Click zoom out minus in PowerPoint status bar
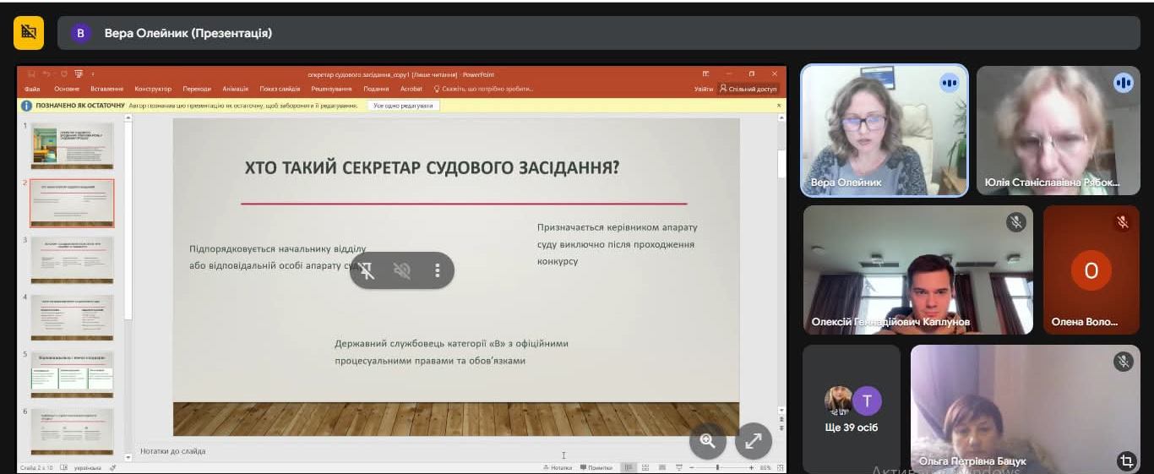The width and height of the screenshot is (1154, 474). click(x=692, y=467)
